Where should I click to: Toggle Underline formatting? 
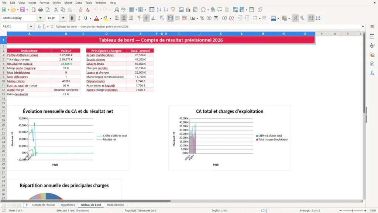(x=85, y=18)
